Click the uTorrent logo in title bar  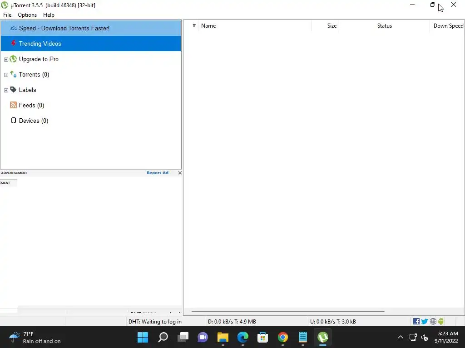5,5
